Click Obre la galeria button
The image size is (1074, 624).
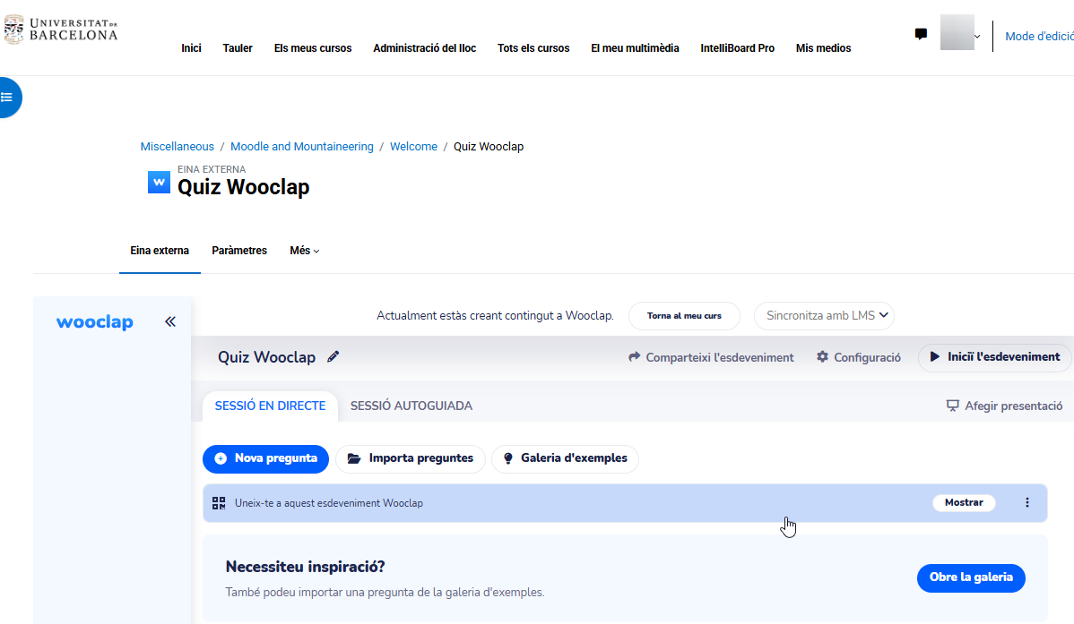coord(971,577)
